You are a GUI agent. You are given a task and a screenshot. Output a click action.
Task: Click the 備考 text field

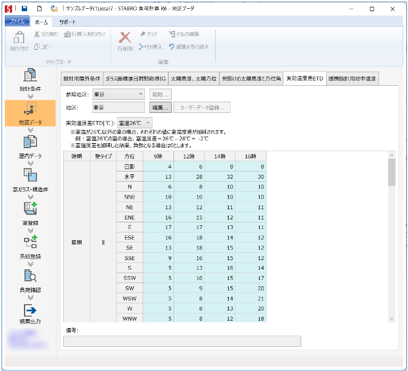pos(182,341)
